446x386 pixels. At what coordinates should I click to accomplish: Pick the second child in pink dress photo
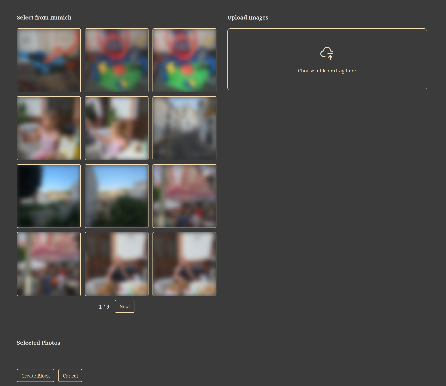point(117,128)
